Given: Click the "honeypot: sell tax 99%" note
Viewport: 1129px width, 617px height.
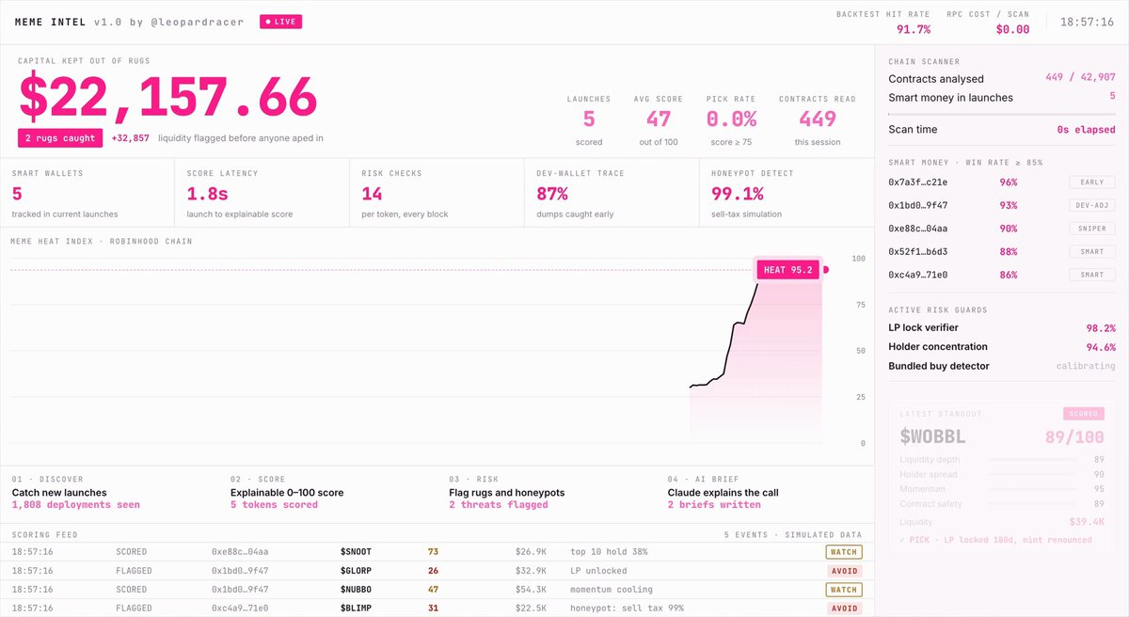Looking at the screenshot, I should click(x=629, y=609).
